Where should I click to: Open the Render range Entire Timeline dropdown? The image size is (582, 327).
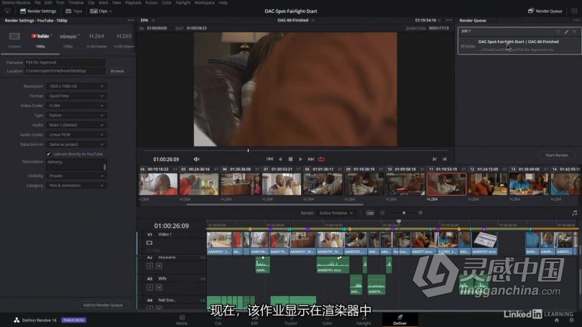336,213
